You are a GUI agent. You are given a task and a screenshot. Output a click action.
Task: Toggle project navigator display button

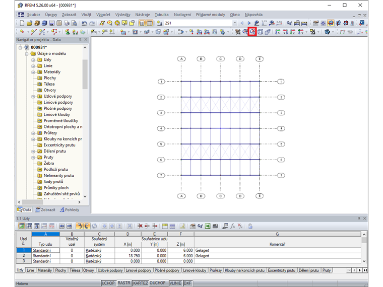[142, 23]
